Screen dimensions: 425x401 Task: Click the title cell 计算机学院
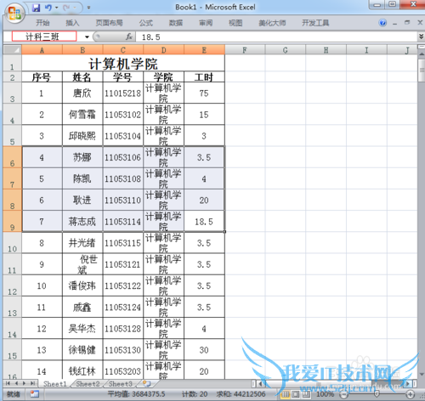[123, 63]
